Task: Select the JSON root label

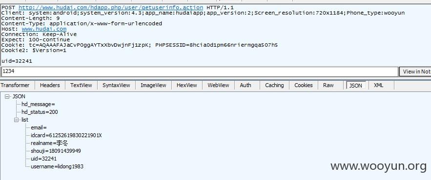Action: click(19, 96)
